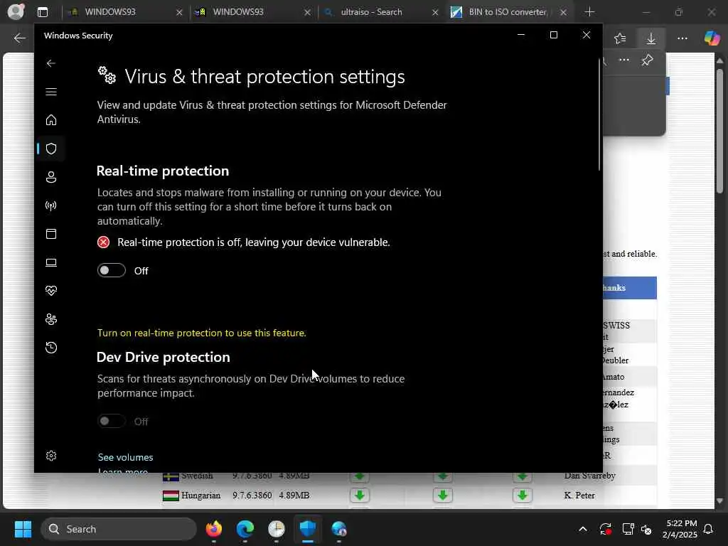Pin the downloads panel
Viewport: 728px width, 546px height.
647,60
